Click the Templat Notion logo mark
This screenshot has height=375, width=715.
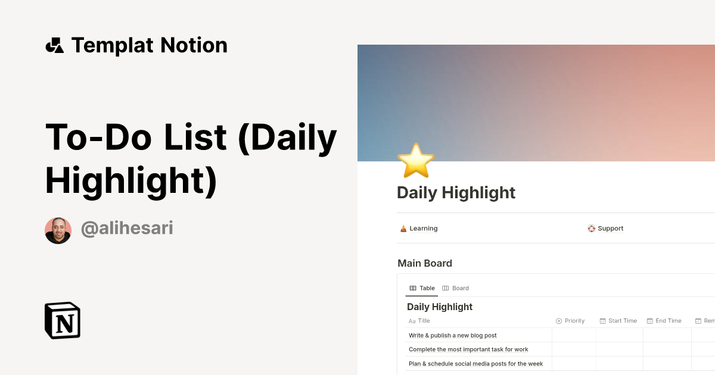[x=55, y=45]
